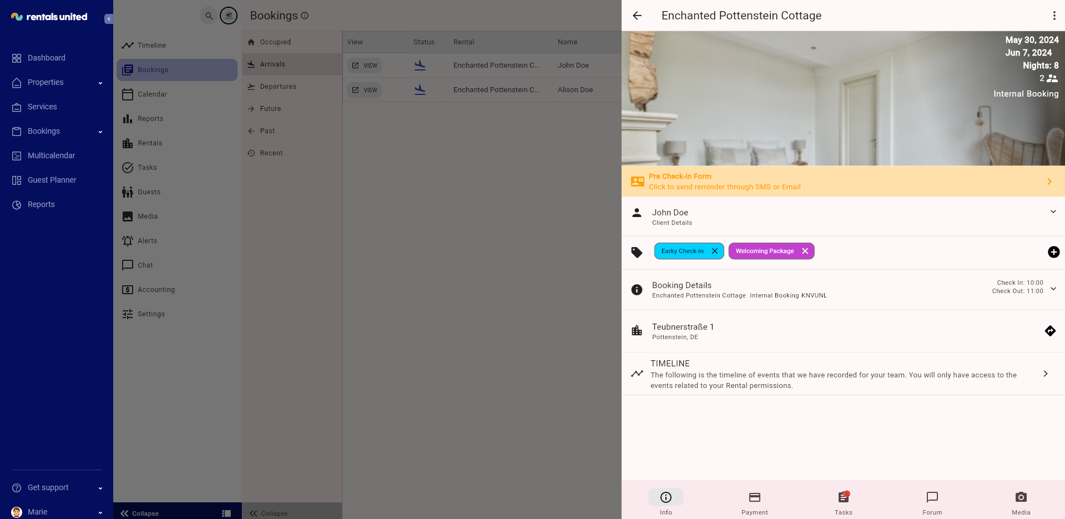Click Enchanted Pottenstein rental cell for Alison Doe
Image resolution: width=1065 pixels, height=519 pixels.
(496, 90)
